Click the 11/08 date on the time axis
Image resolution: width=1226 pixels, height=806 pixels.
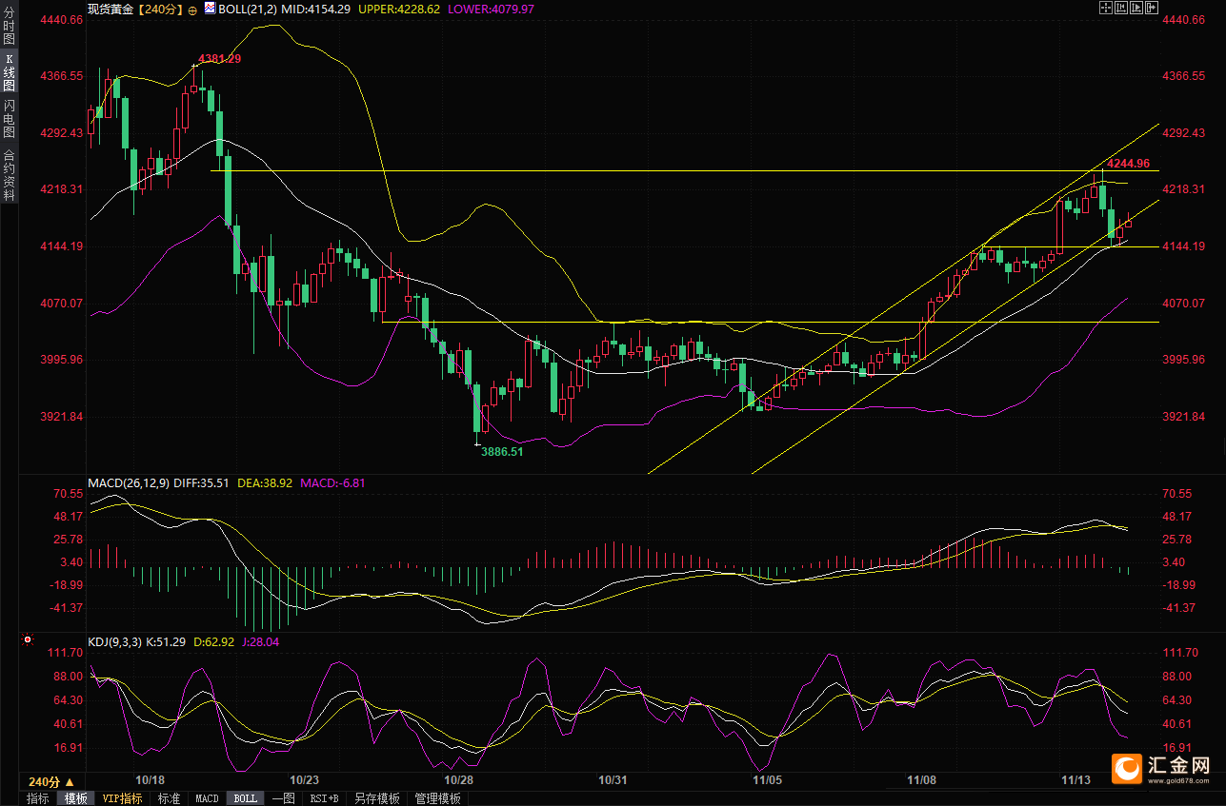[x=922, y=779]
